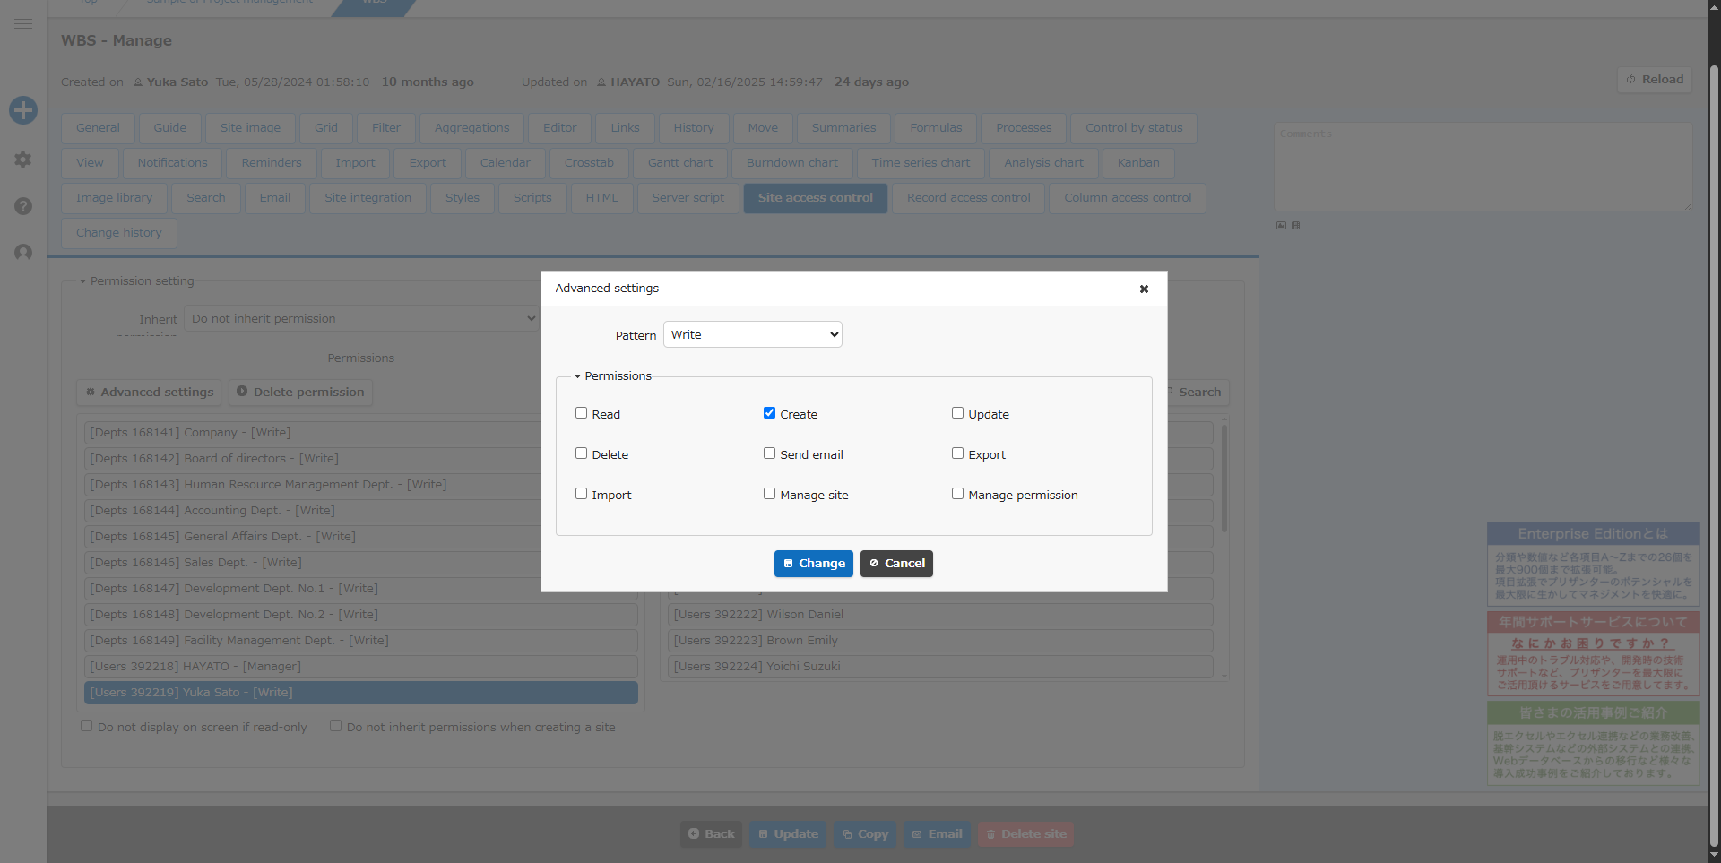The height and width of the screenshot is (863, 1721).
Task: Click the Enterprise Edition banner
Action: (1594, 564)
